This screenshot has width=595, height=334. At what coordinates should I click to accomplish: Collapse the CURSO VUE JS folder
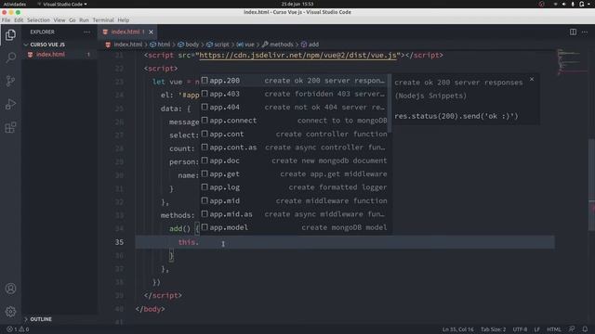[59, 45]
